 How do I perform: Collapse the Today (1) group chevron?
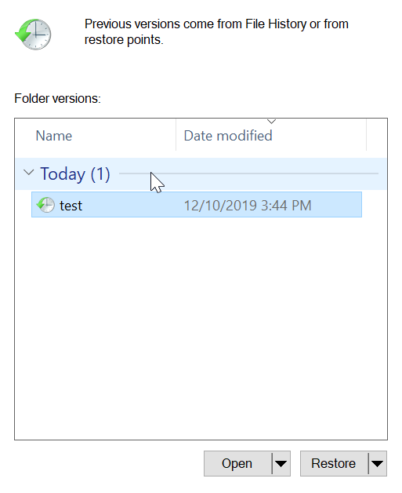pos(28,172)
